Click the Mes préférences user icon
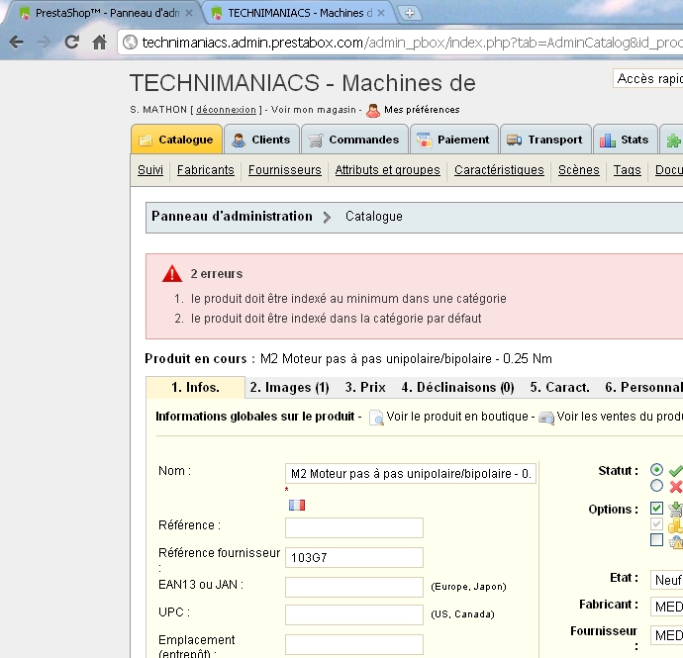Image resolution: width=683 pixels, height=658 pixels. 373,111
